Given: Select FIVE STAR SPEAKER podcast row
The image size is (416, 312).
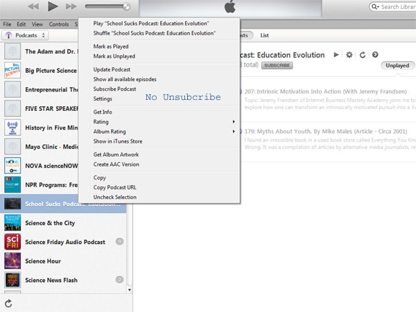Looking at the screenshot, I should (x=41, y=109).
